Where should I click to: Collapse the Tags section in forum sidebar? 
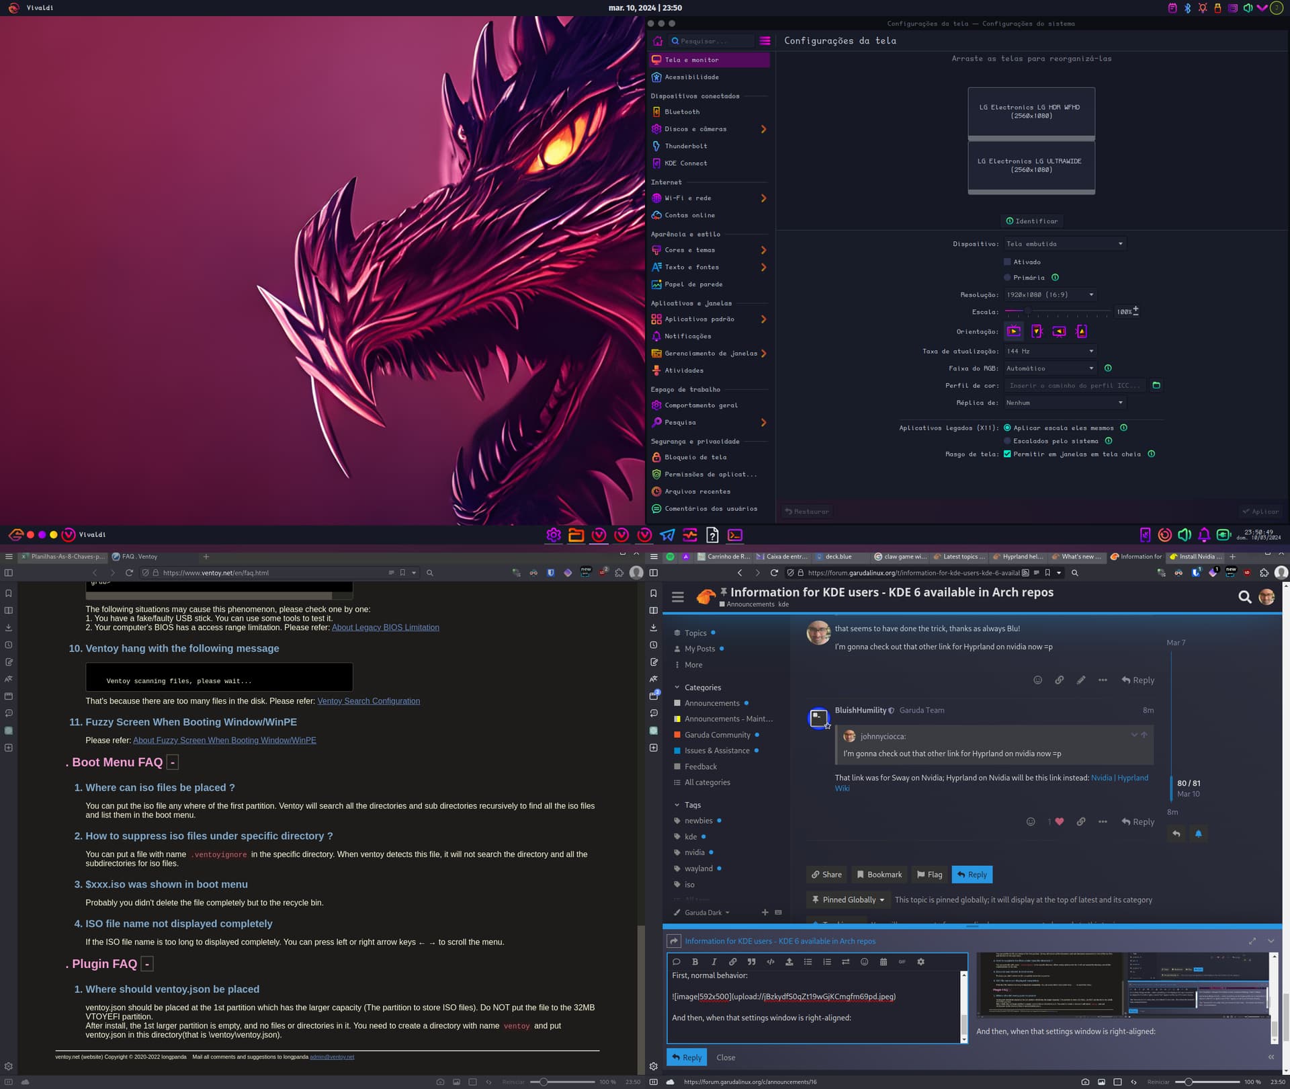[677, 805]
